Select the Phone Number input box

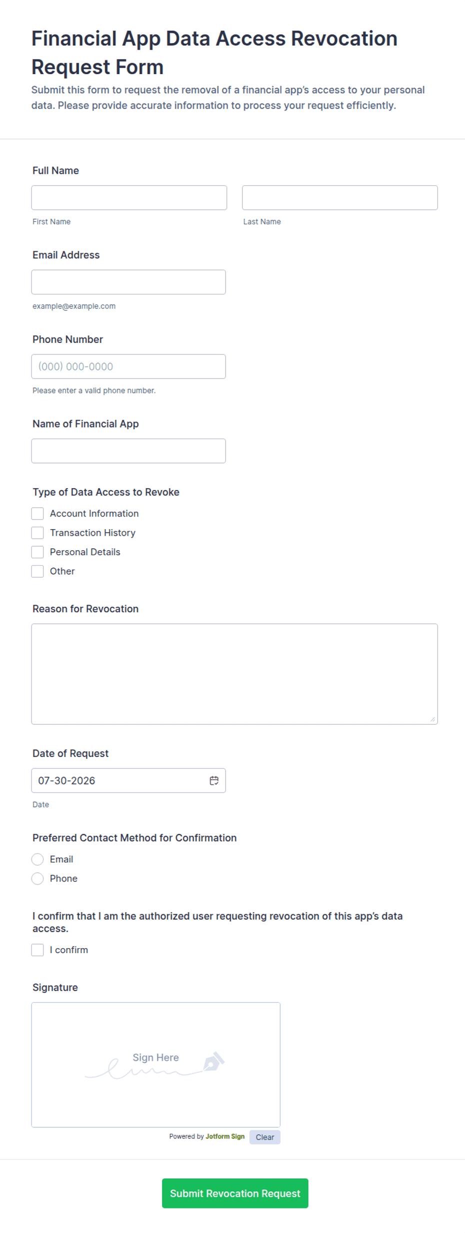click(x=128, y=366)
